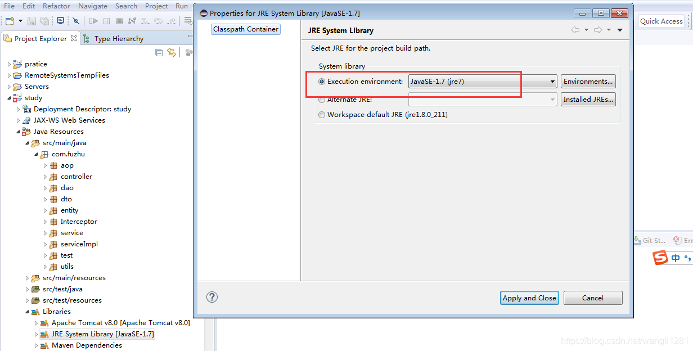Click the Sogou input method icon

660,258
